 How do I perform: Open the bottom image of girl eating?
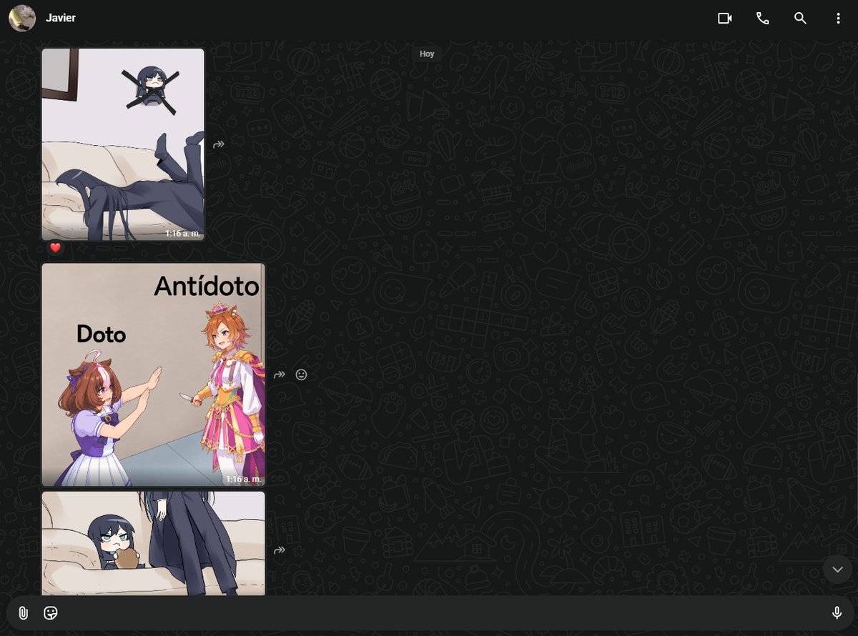pos(153,543)
